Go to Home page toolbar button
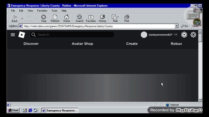Image resolution: width=209 pixels, height=117 pixels. click(x=67, y=19)
